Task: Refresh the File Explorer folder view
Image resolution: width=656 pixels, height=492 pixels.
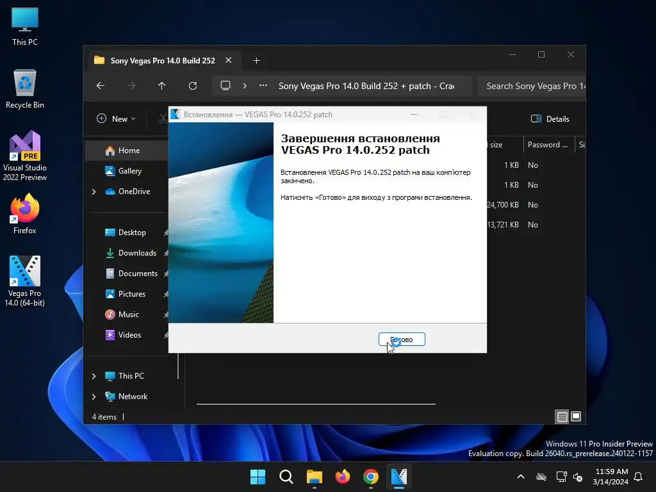Action: tap(193, 86)
